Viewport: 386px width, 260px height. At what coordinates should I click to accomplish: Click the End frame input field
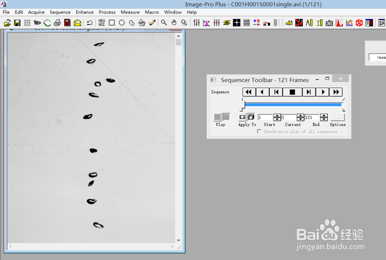pos(312,117)
